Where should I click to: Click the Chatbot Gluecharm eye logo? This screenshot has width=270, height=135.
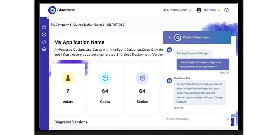[177, 37]
